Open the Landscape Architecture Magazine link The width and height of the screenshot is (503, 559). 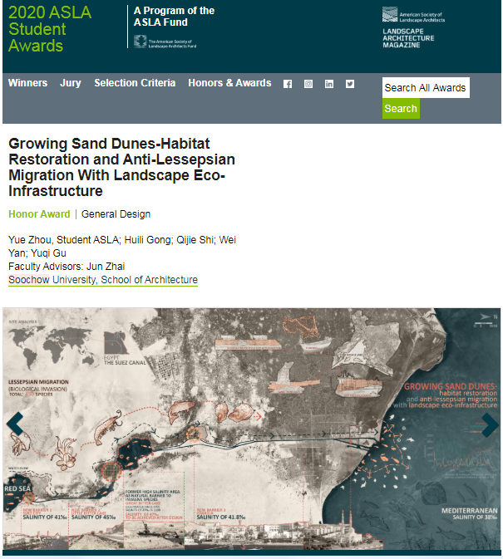pyautogui.click(x=407, y=38)
